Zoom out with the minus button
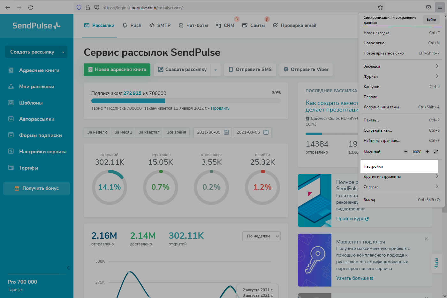 click(x=405, y=152)
